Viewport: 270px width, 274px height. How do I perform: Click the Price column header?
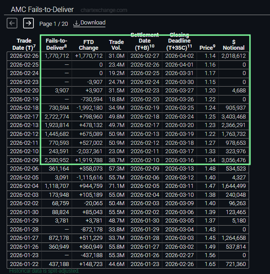[x=207, y=48]
